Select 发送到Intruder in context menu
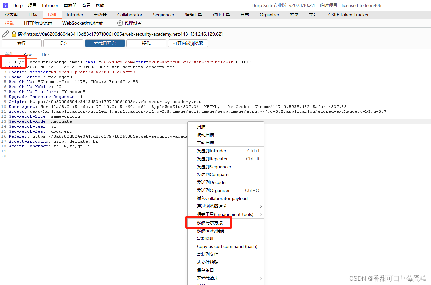Screen dimensions: 431x285 226,151
